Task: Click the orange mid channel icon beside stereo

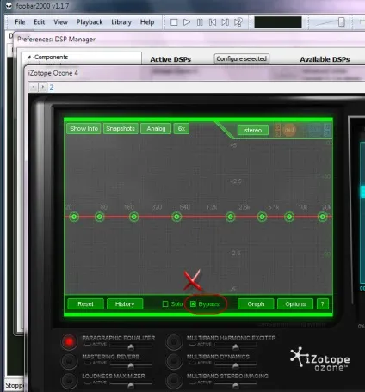Action: pyautogui.click(x=289, y=130)
